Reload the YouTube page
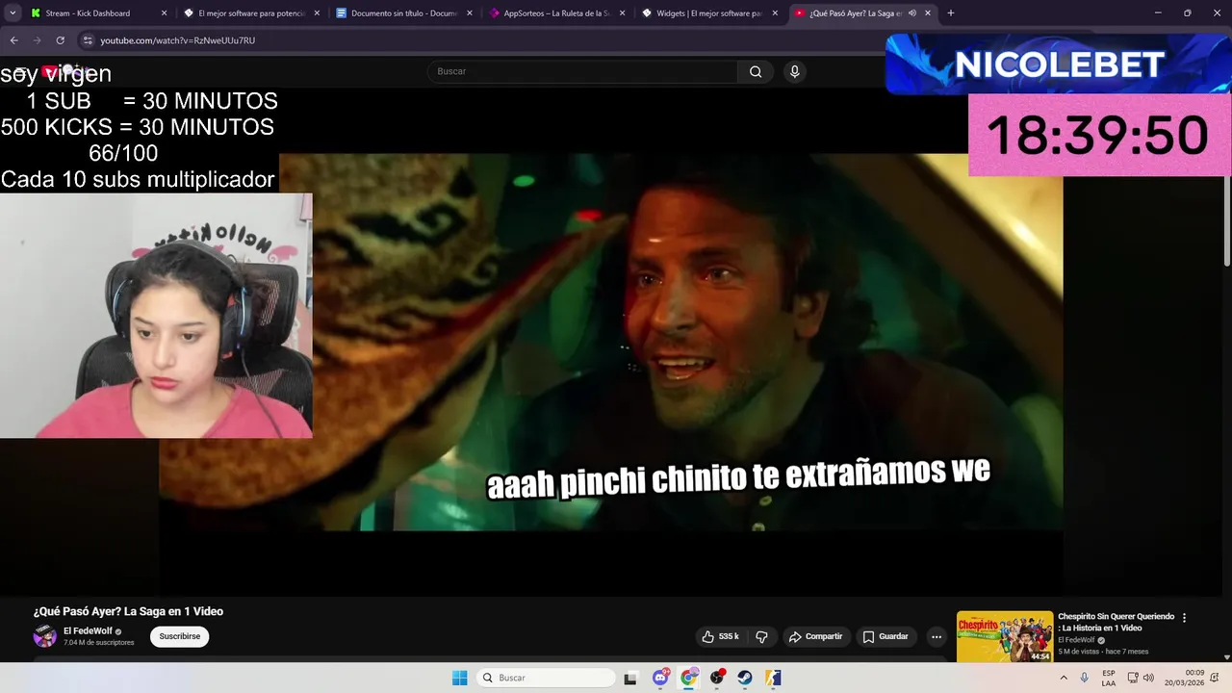Viewport: 1232px width, 693px height. pyautogui.click(x=60, y=40)
